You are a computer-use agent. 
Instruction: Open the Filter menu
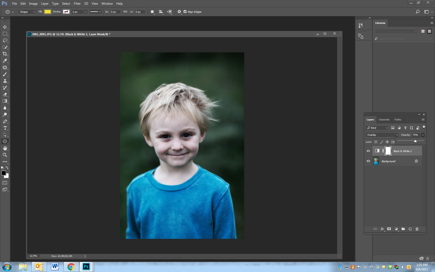coord(77,4)
